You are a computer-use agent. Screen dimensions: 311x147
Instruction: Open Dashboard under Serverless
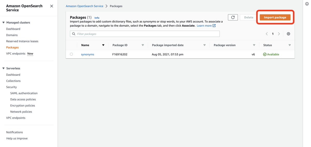(x=13, y=75)
